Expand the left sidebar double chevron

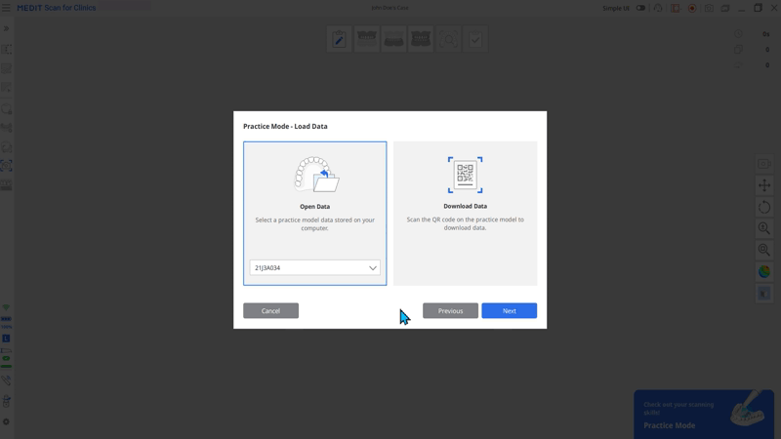click(6, 28)
